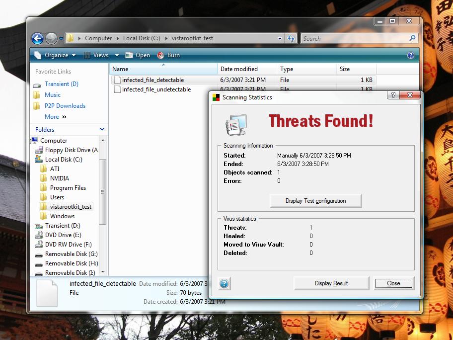The width and height of the screenshot is (453, 340).
Task: Click the folder tree scroll up arrow
Action: [102, 140]
